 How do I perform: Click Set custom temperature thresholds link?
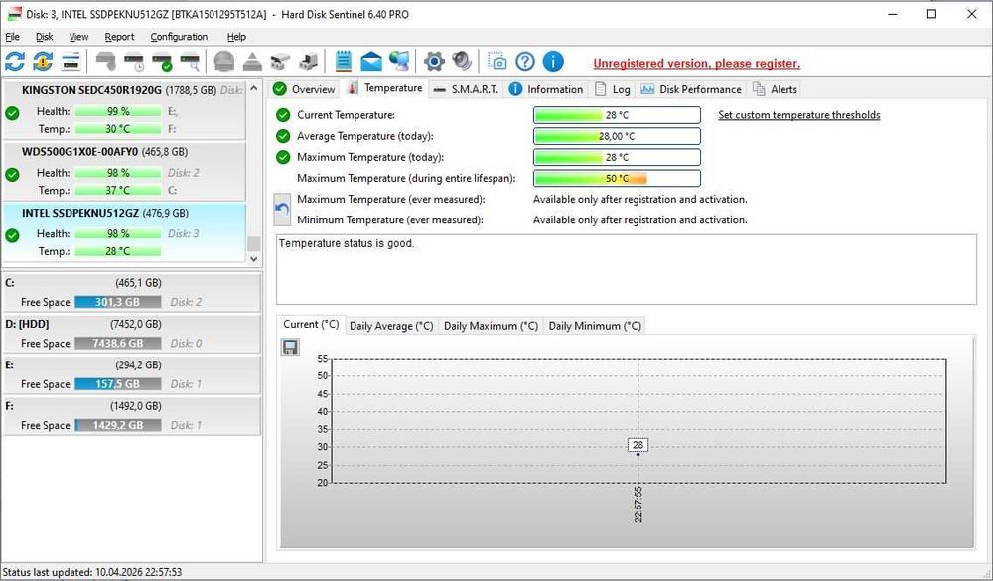[x=799, y=115]
